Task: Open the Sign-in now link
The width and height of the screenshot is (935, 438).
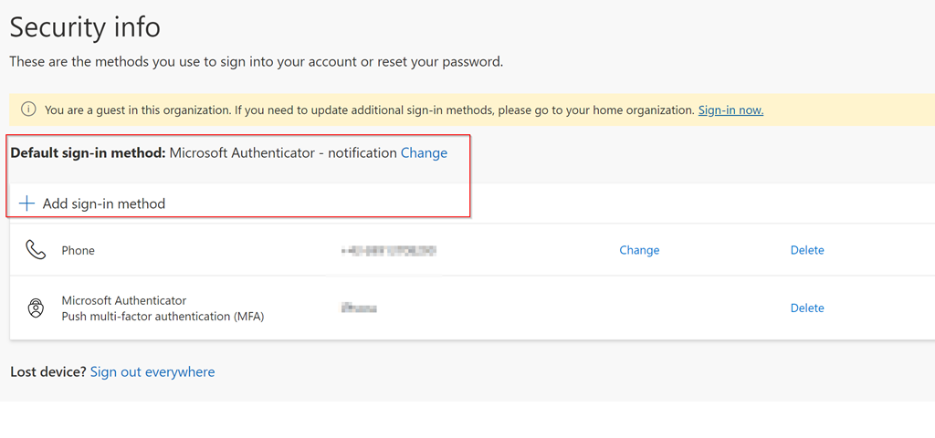Action: pos(730,110)
